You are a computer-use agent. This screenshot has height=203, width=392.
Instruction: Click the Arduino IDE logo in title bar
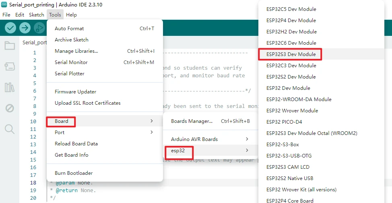pos(4,4)
